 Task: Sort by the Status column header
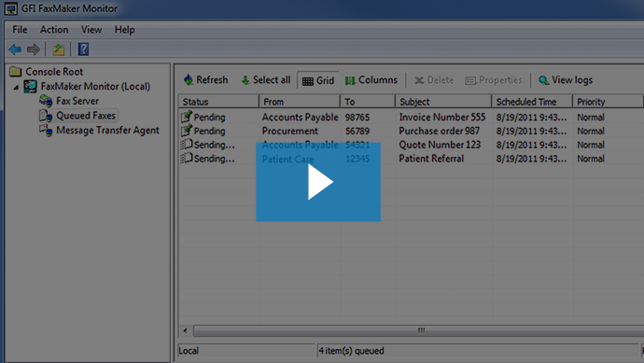tap(218, 102)
